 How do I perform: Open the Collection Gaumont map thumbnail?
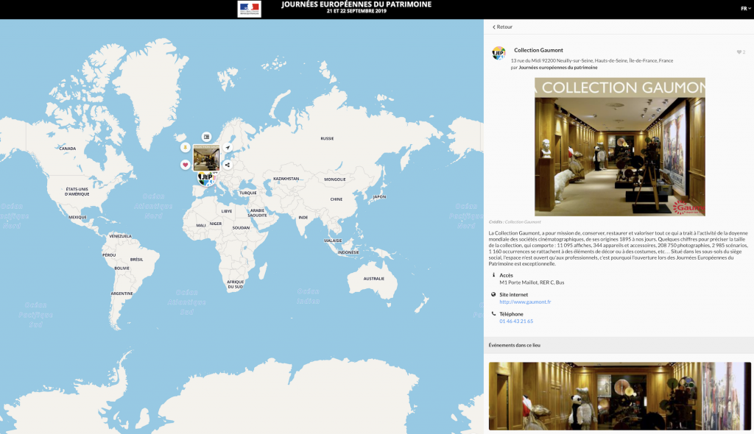206,157
